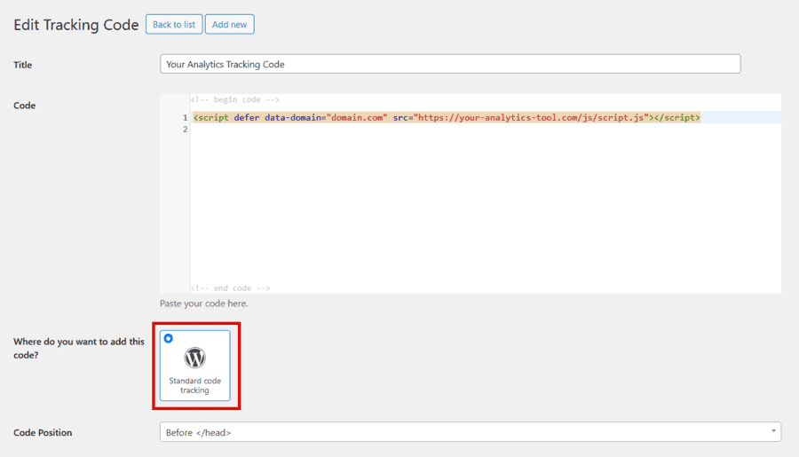Open the Code Position dropdown

coord(470,432)
